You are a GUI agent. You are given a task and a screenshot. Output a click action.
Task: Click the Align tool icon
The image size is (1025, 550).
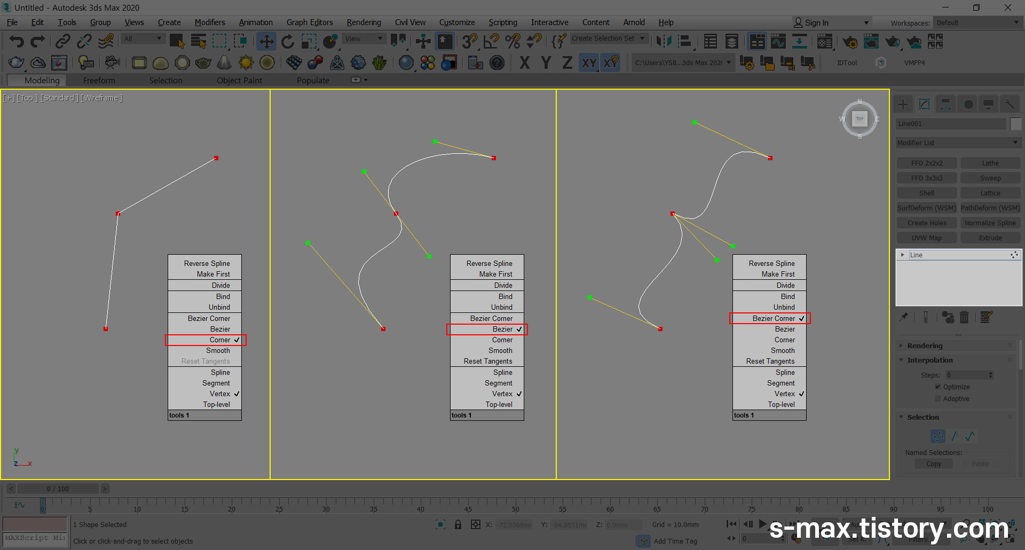[x=685, y=41]
